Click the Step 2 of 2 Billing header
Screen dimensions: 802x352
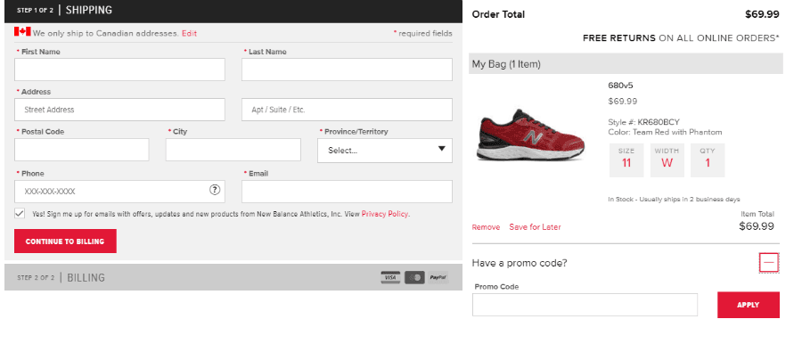tap(233, 277)
